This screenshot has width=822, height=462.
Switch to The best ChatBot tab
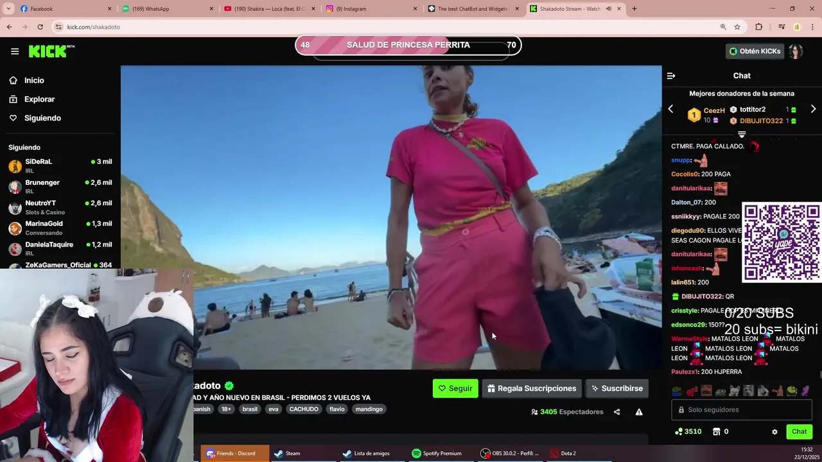coord(473,9)
